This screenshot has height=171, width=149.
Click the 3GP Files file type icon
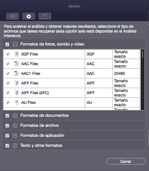[x=16, y=54]
